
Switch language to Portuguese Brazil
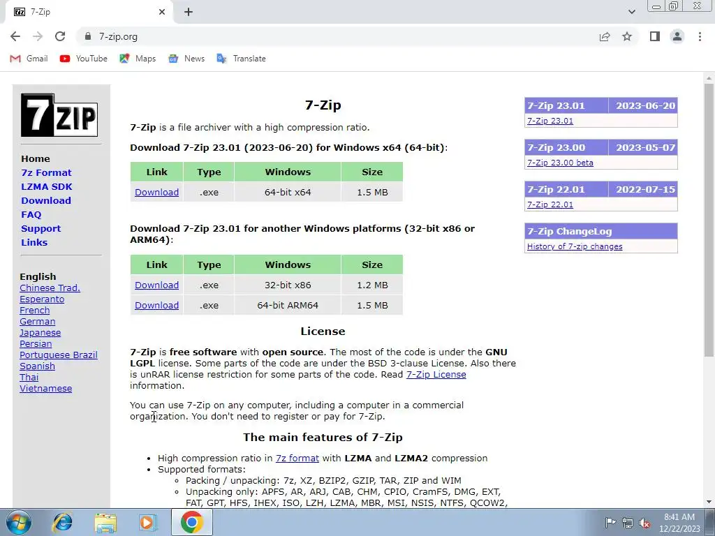[x=59, y=355]
